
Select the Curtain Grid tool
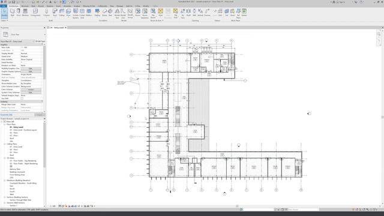82,14
